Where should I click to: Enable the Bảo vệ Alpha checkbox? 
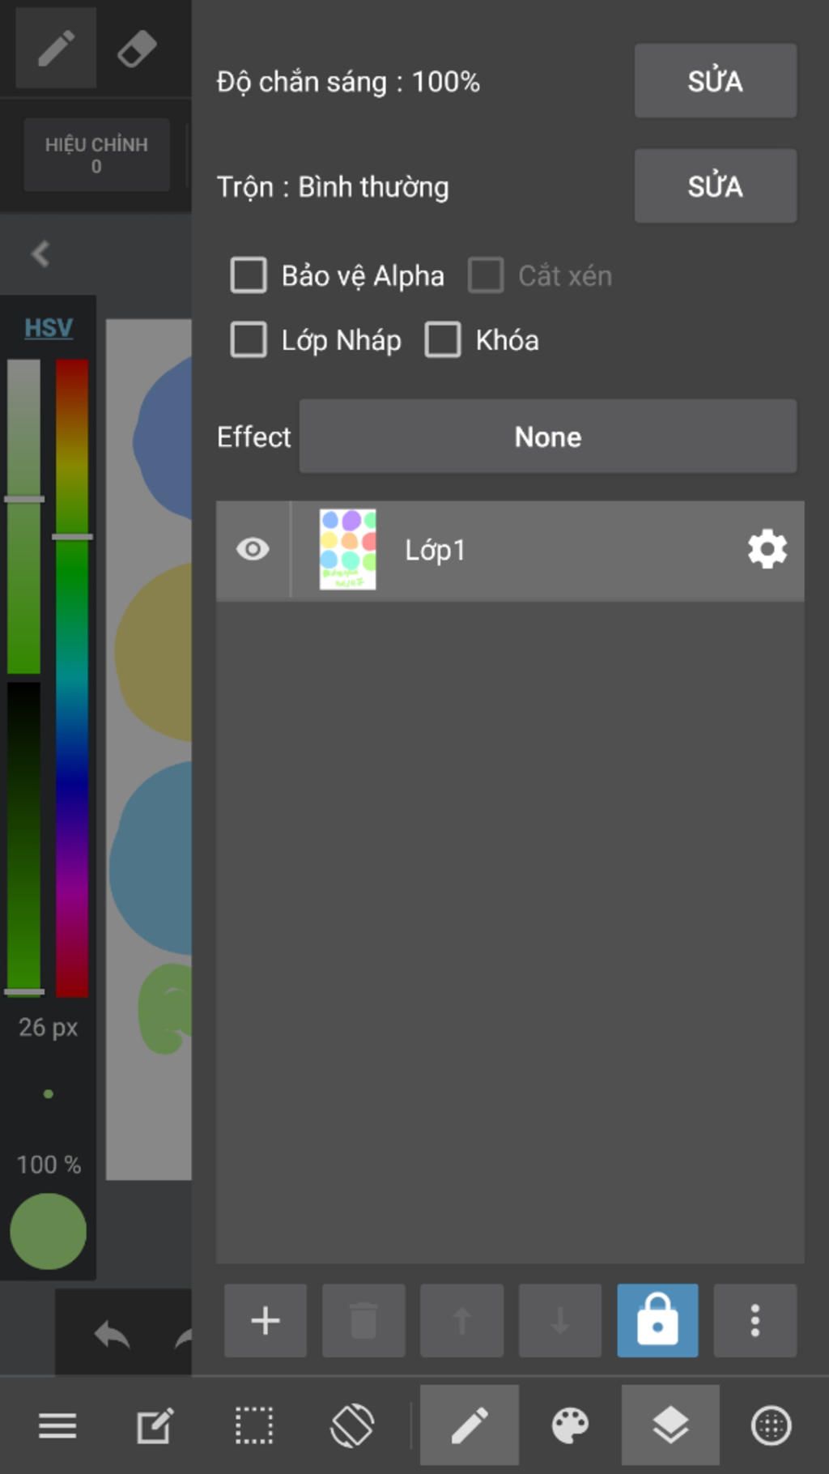(x=249, y=275)
